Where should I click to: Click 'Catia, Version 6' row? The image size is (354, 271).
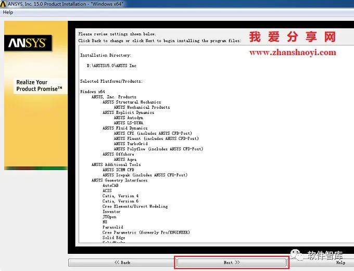point(121,201)
